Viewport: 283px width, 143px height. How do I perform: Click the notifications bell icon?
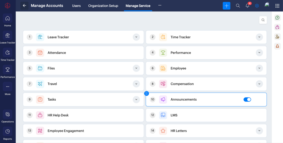click(247, 6)
